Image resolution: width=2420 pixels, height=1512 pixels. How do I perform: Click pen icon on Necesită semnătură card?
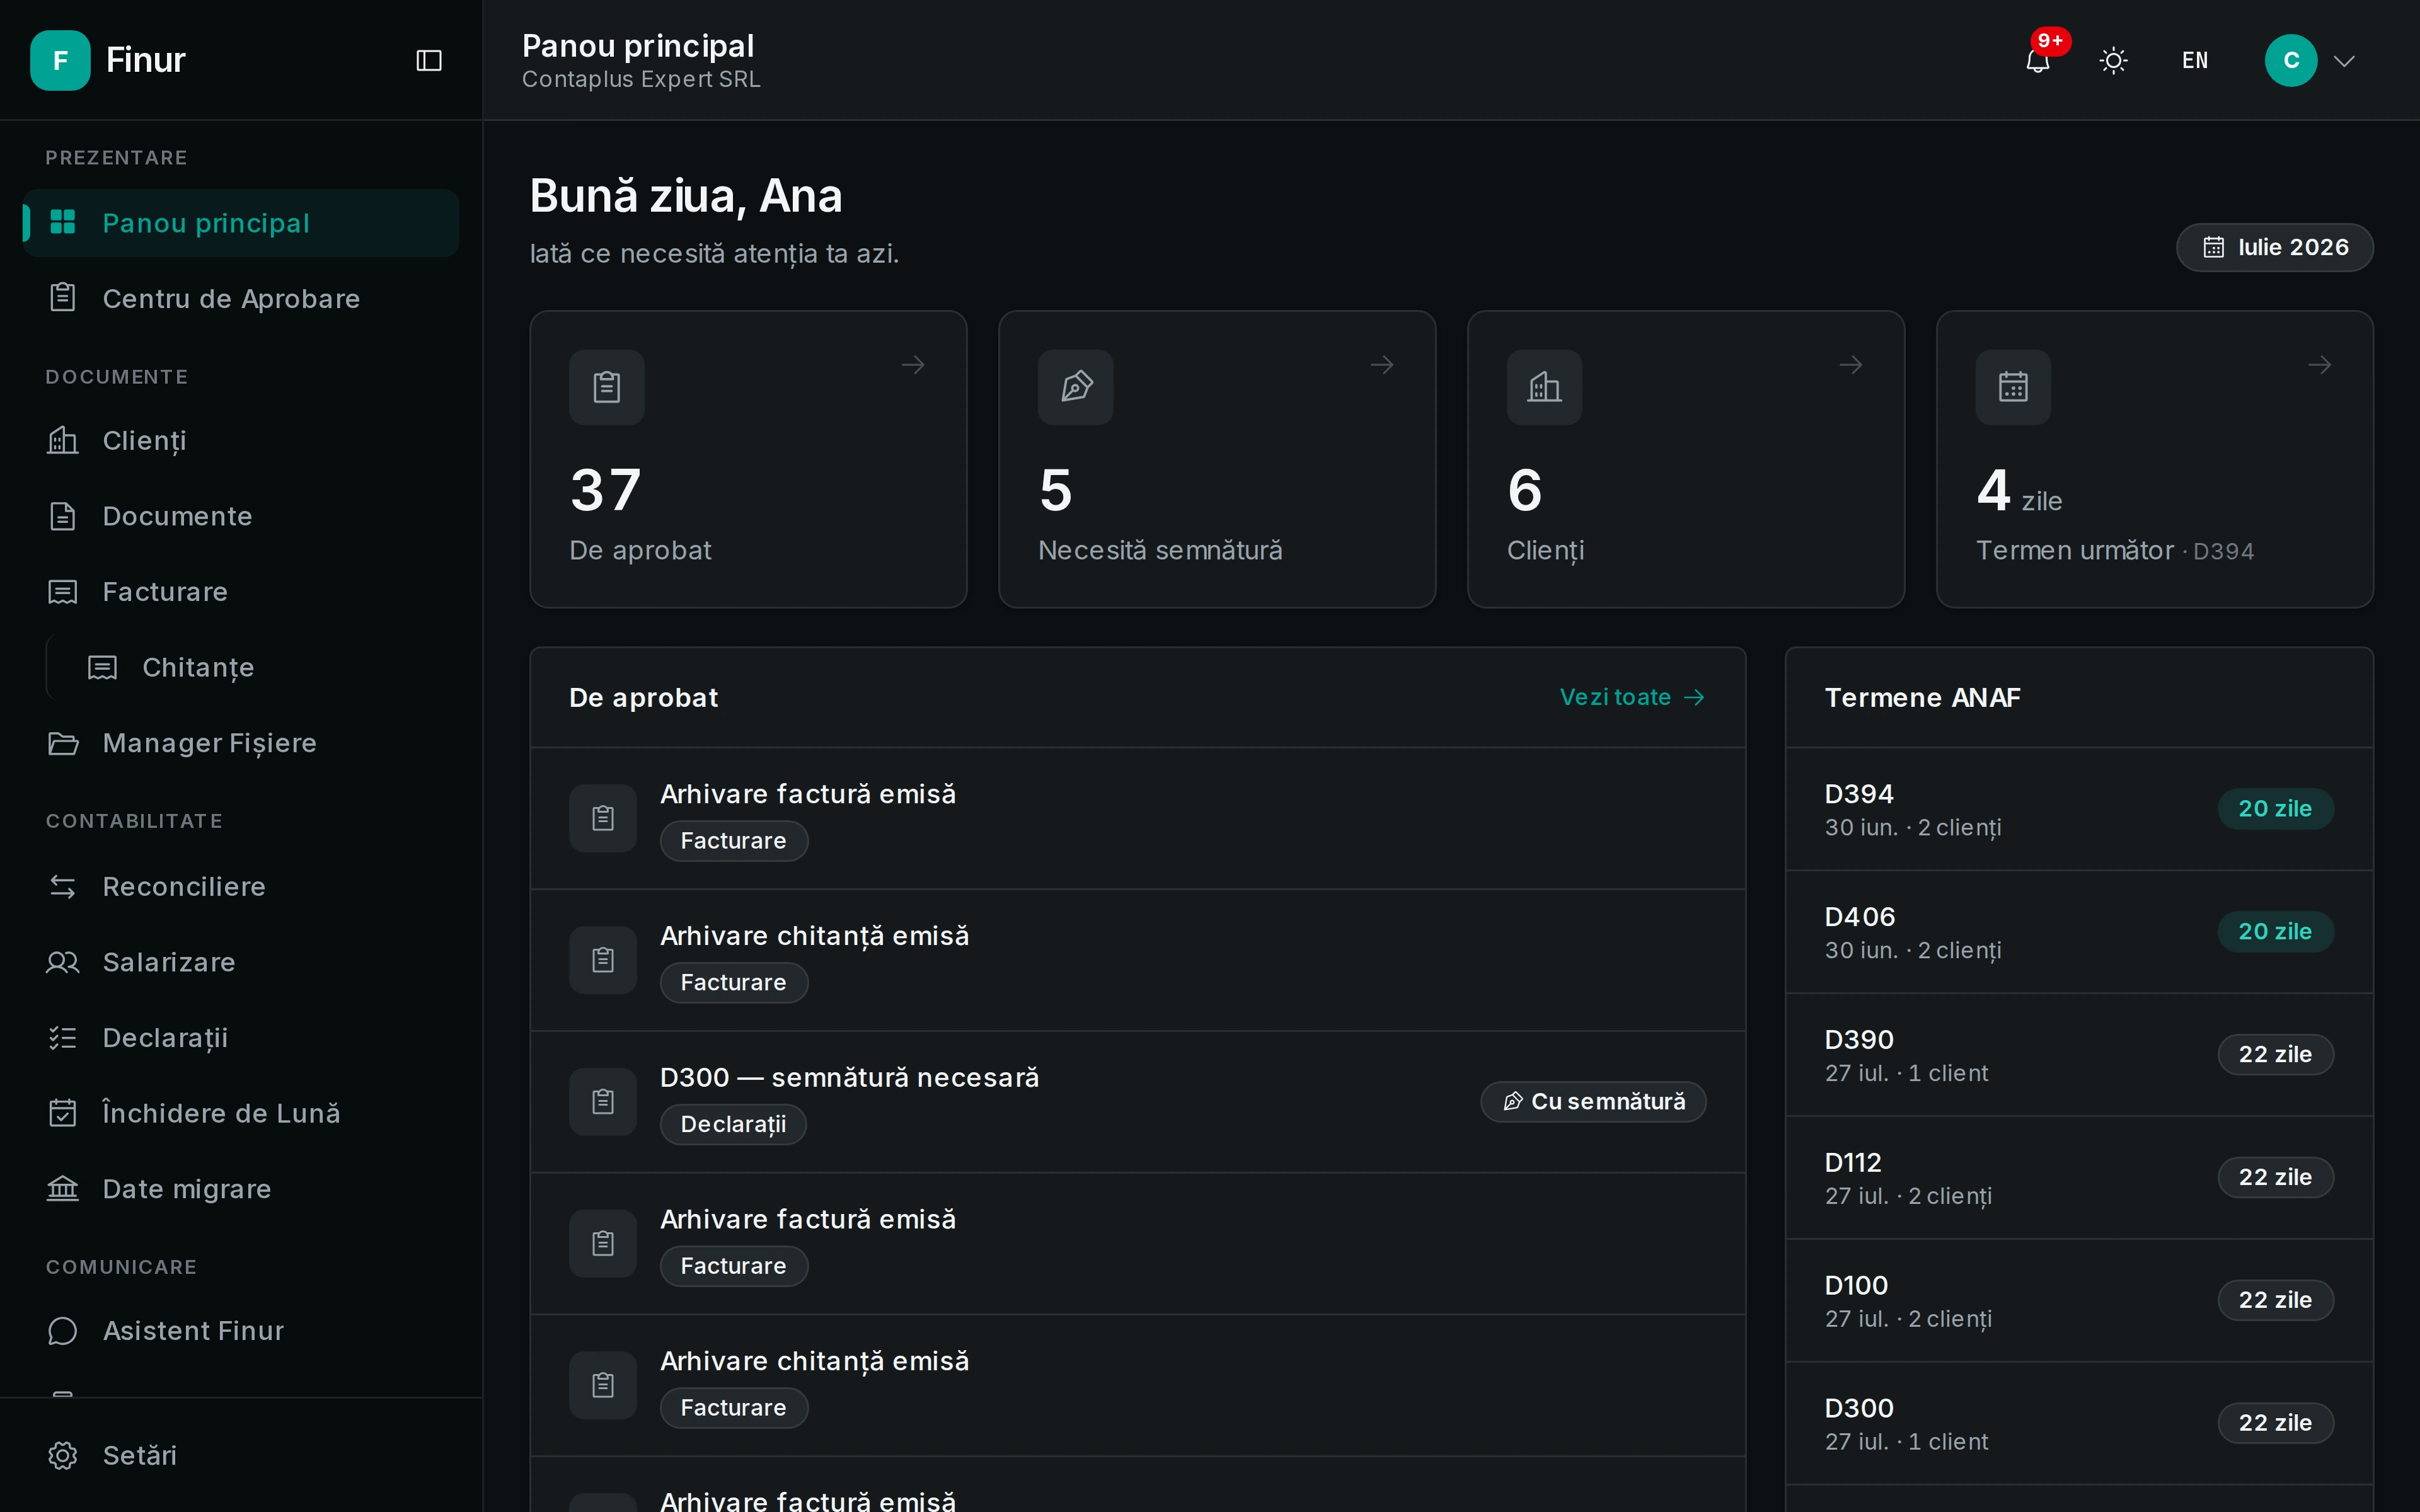point(1076,387)
